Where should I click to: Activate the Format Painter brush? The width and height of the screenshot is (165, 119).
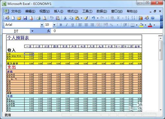tap(86, 18)
